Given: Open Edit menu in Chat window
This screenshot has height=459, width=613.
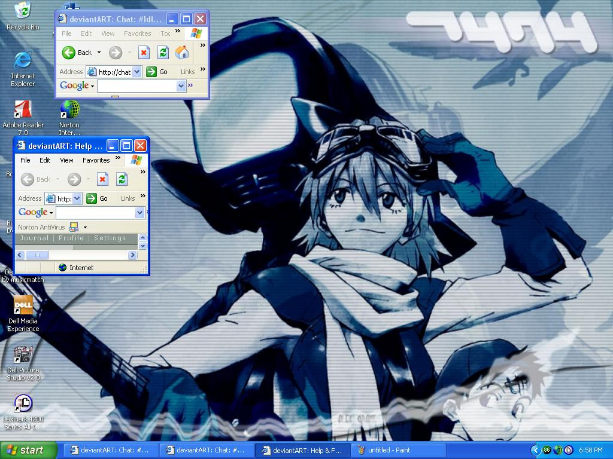Looking at the screenshot, I should click(86, 33).
